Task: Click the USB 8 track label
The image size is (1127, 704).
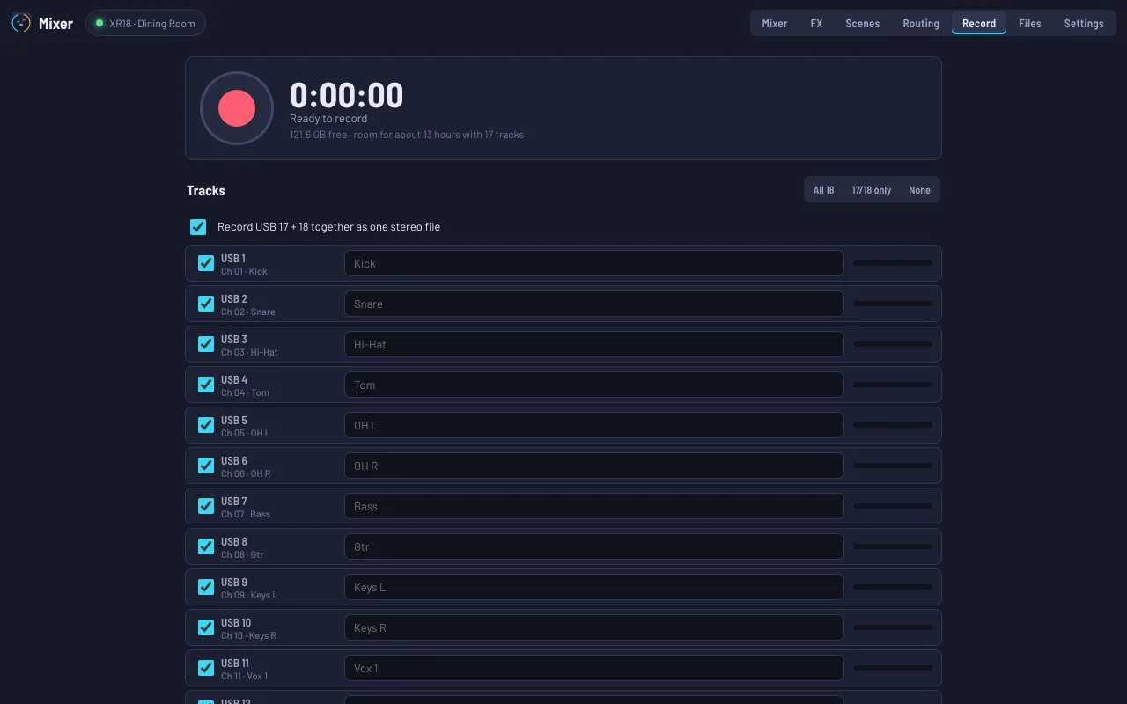Action: tap(234, 541)
